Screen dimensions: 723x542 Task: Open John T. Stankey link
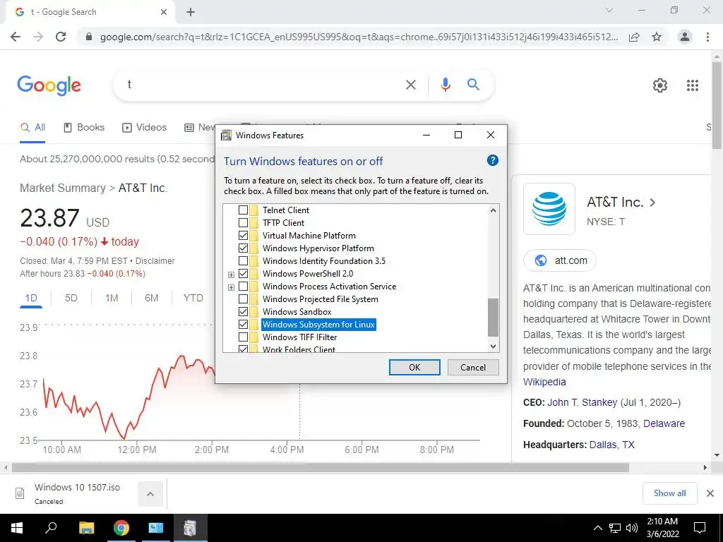click(582, 402)
